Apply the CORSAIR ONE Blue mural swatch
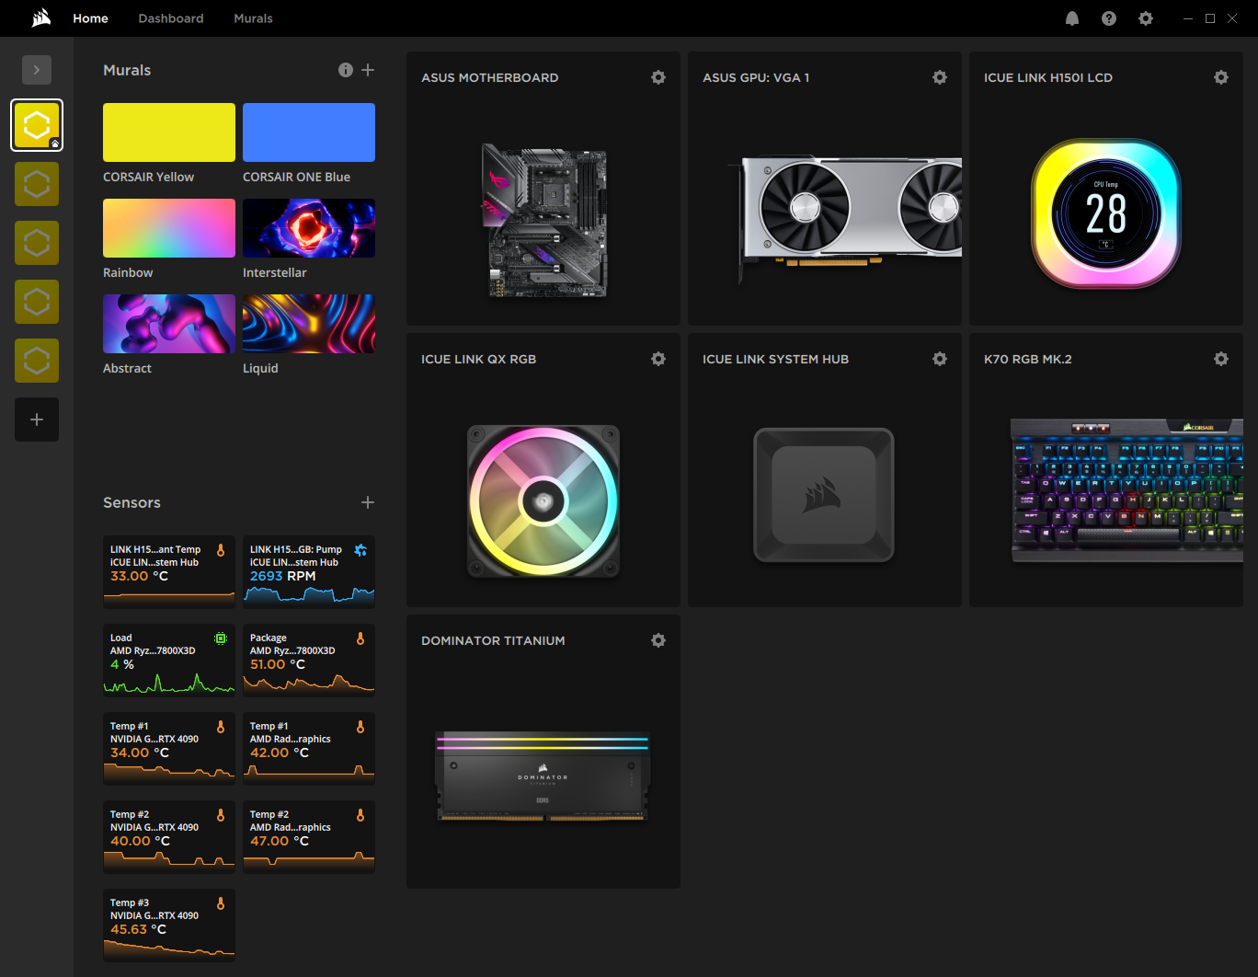 (x=309, y=132)
